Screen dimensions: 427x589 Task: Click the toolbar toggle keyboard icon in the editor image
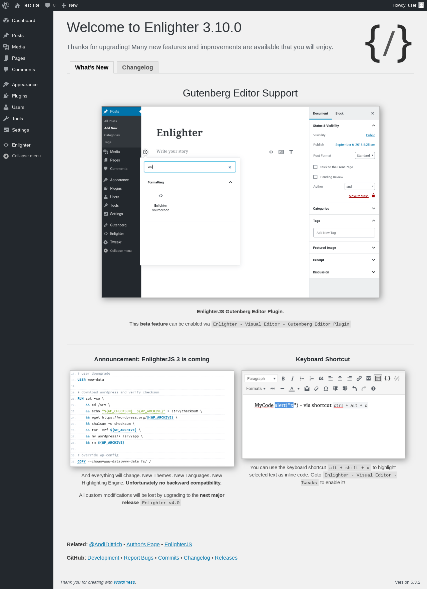click(378, 378)
